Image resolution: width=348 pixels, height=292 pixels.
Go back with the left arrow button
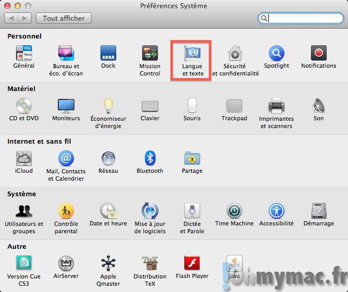pyautogui.click(x=11, y=18)
